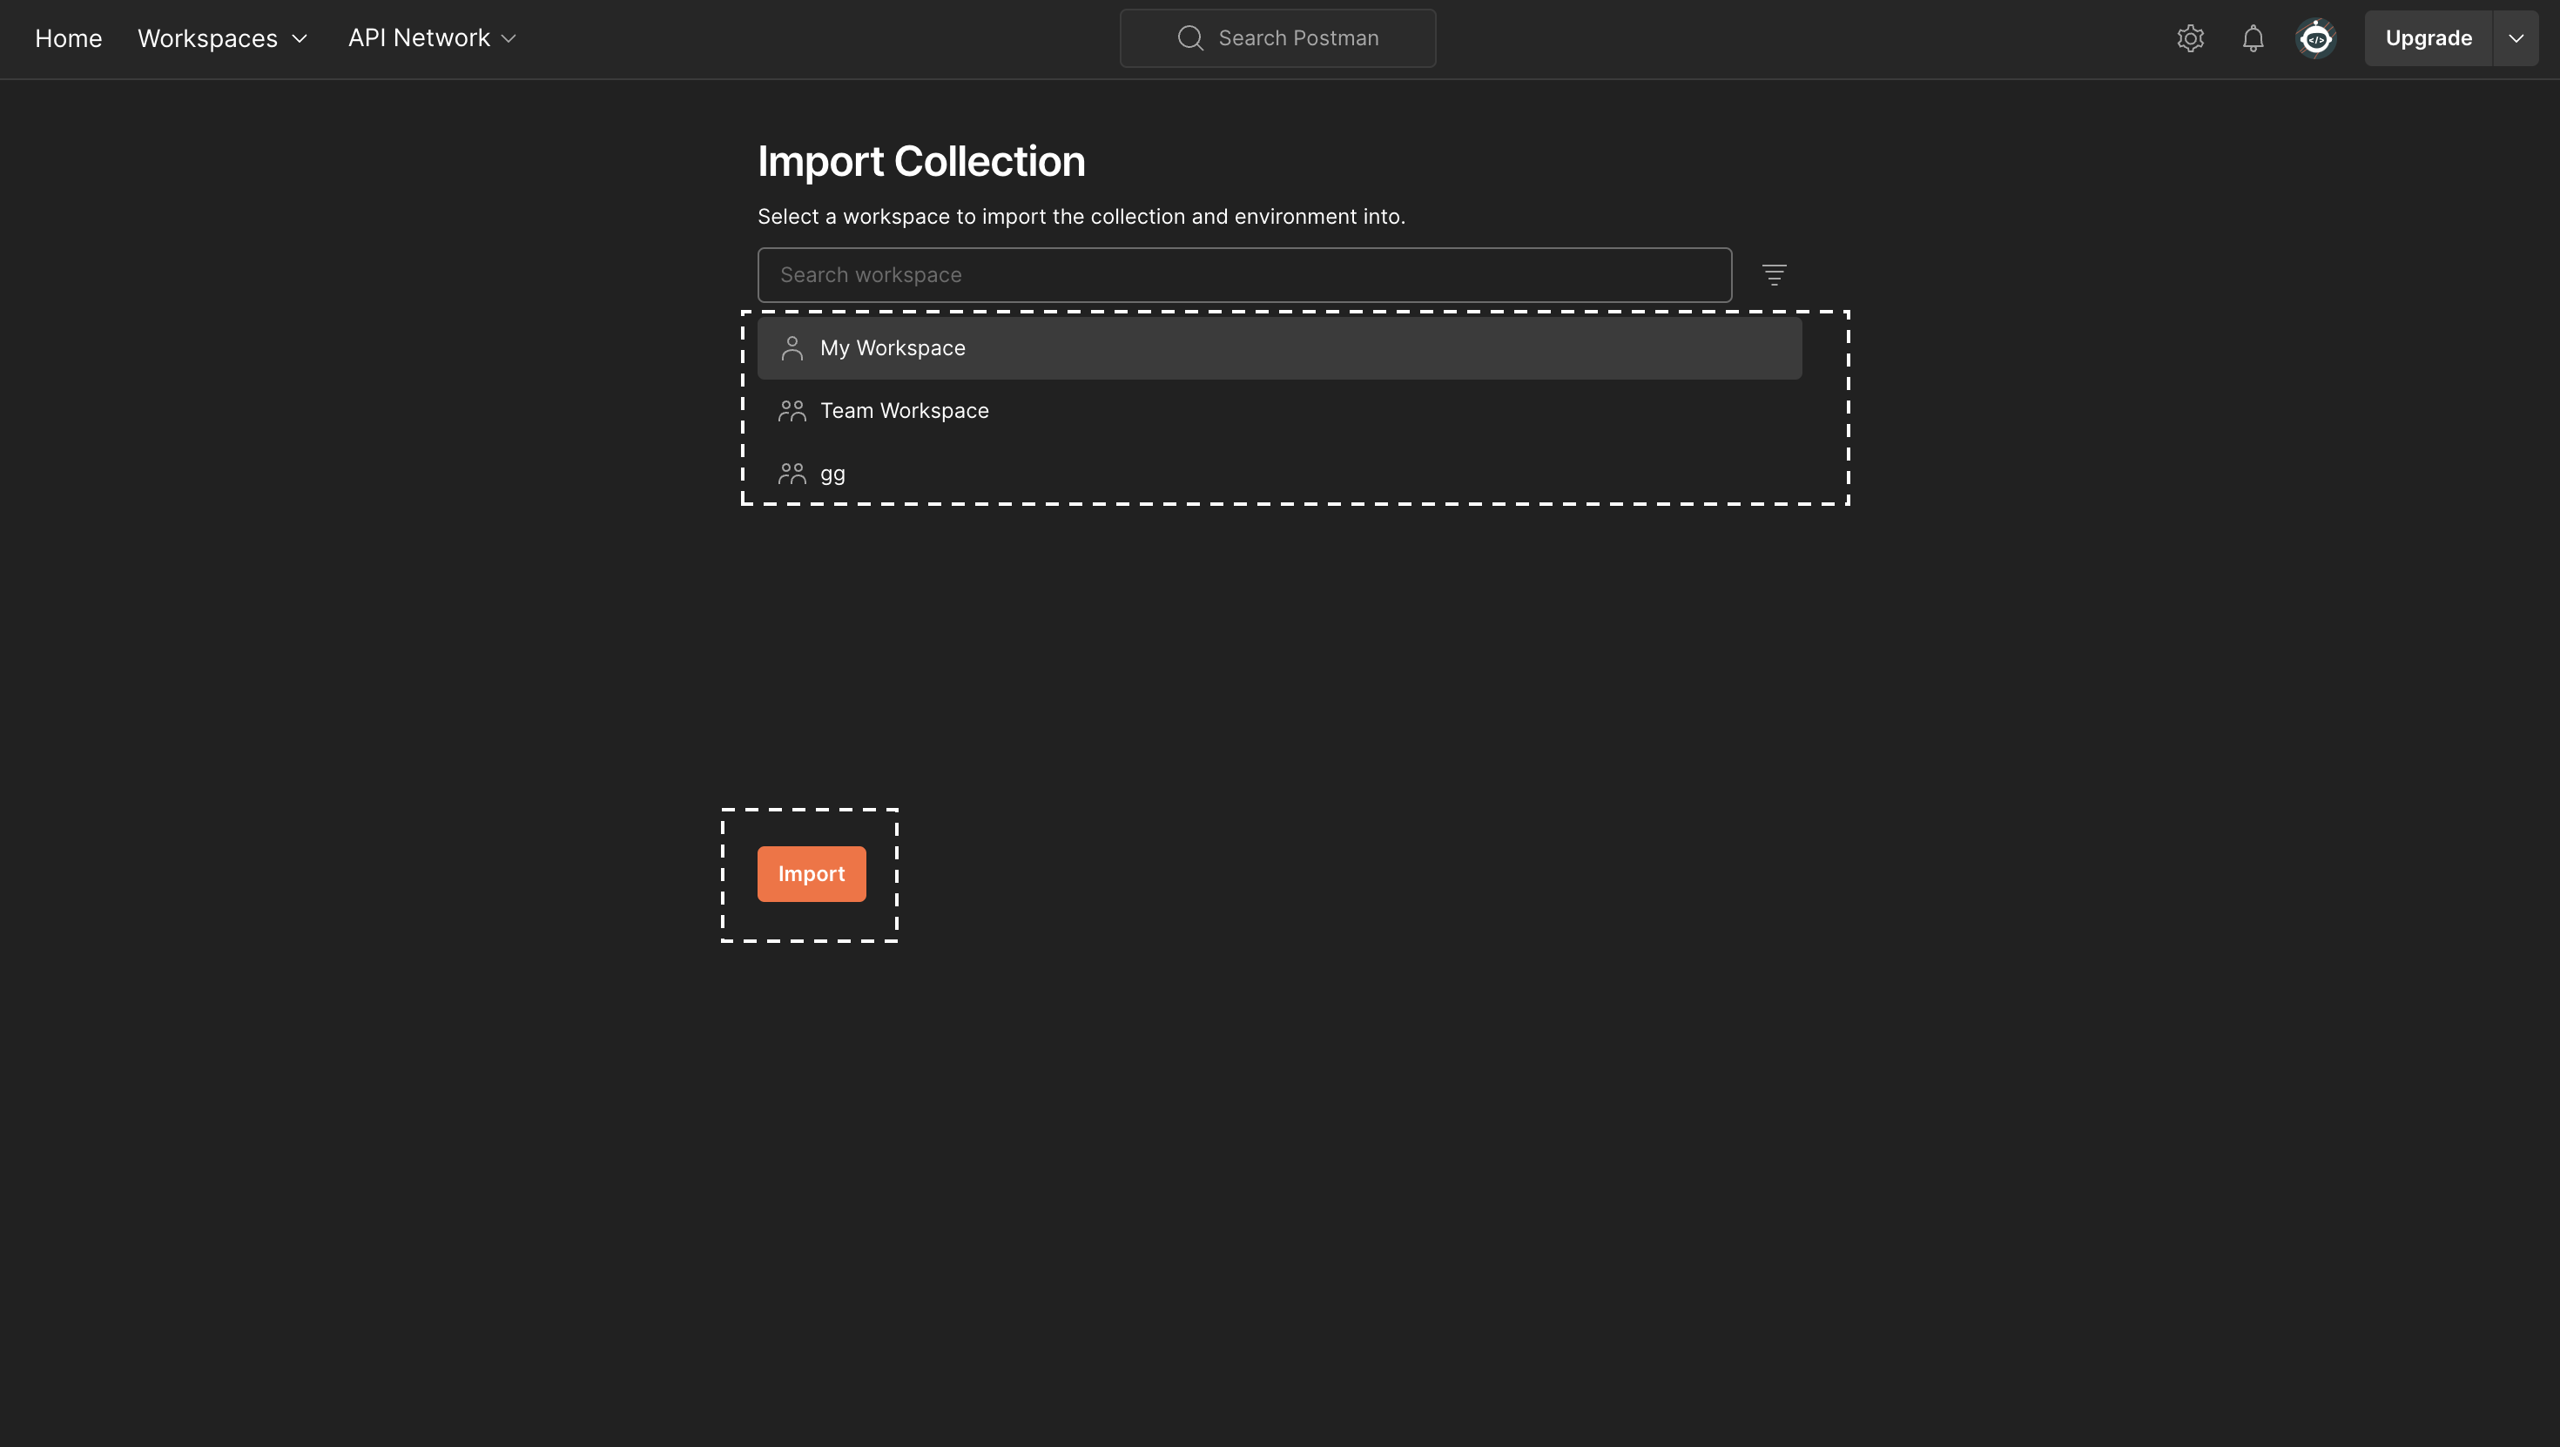Focus the Search Postman box
This screenshot has height=1447, width=2560.
1277,37
